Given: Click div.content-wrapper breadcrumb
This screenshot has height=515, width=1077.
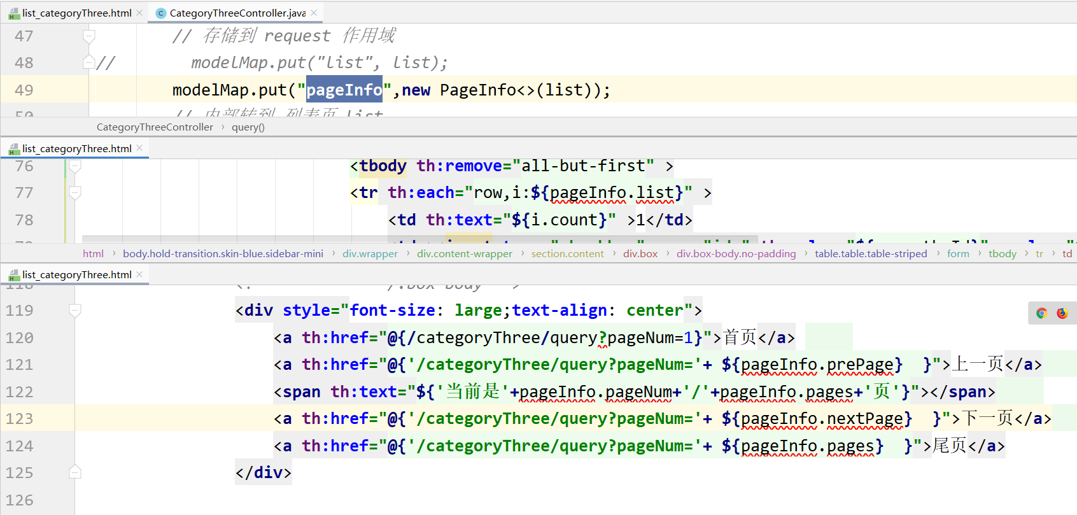Looking at the screenshot, I should click(x=465, y=253).
